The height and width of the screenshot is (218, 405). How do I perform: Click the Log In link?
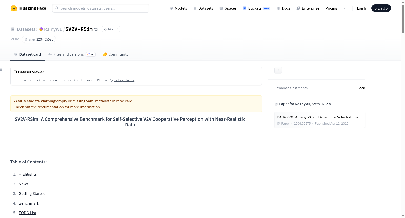tap(362, 8)
